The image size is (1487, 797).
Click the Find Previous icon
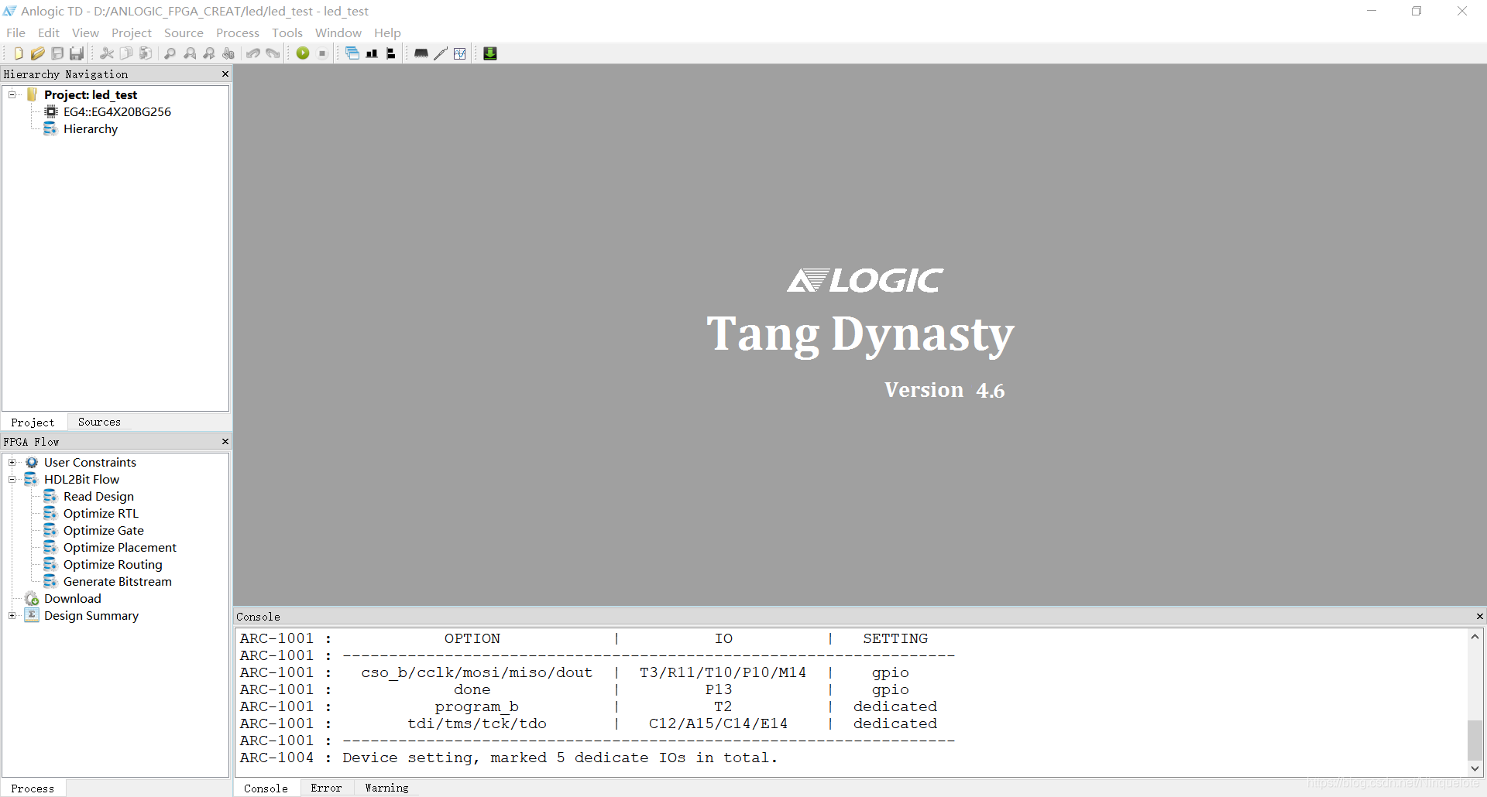click(x=190, y=53)
